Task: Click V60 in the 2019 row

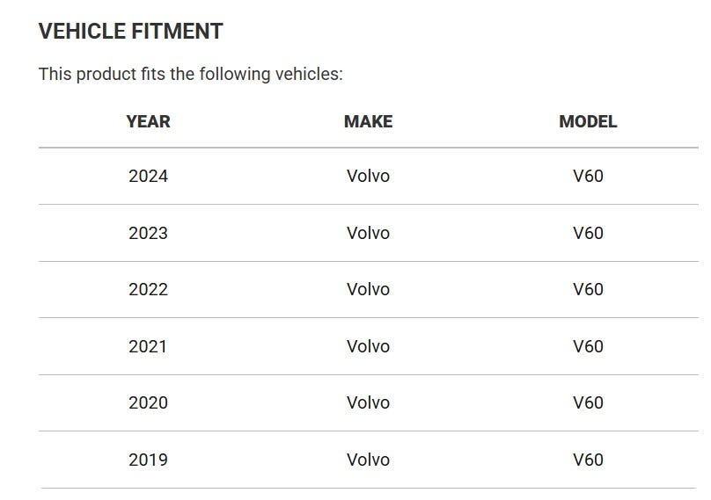Action: pos(588,460)
